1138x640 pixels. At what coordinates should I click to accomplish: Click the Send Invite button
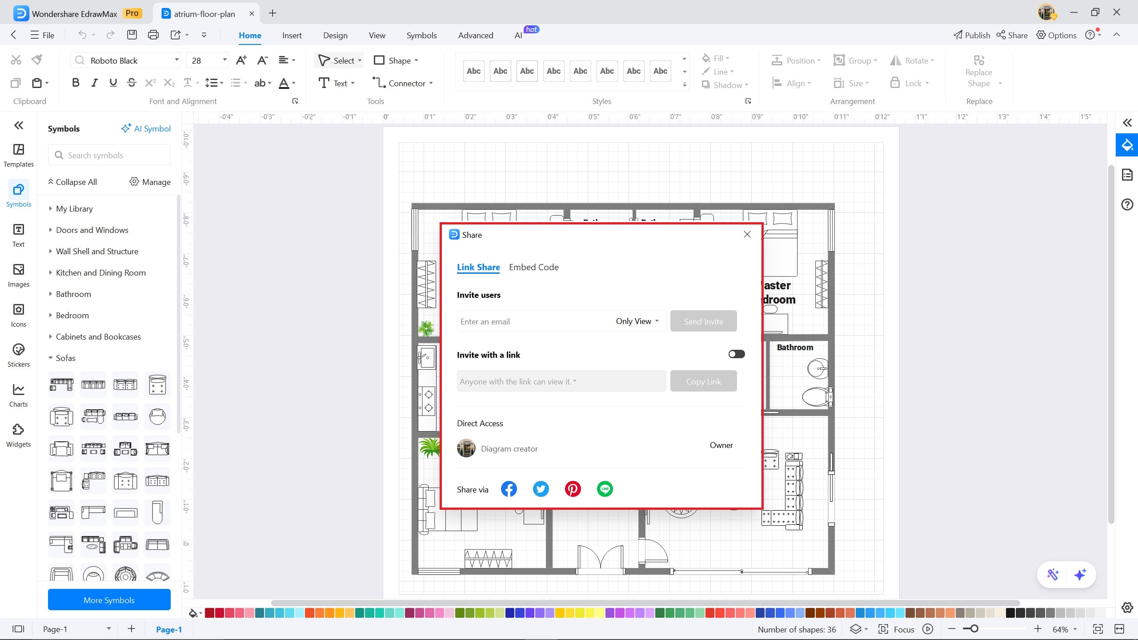click(x=703, y=321)
